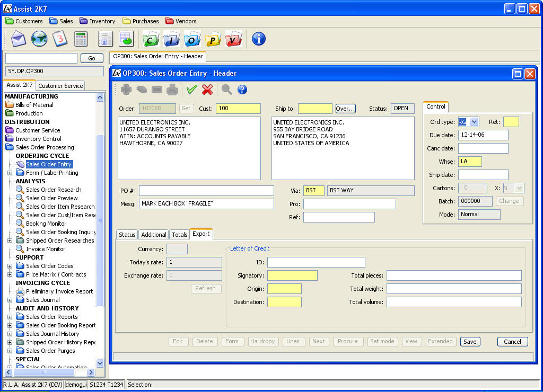This screenshot has width=543, height=392.
Task: Open the Customers menu
Action: click(24, 21)
